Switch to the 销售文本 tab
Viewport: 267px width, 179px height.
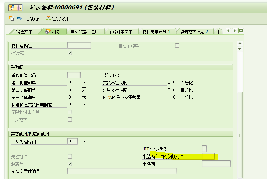coord(24,32)
